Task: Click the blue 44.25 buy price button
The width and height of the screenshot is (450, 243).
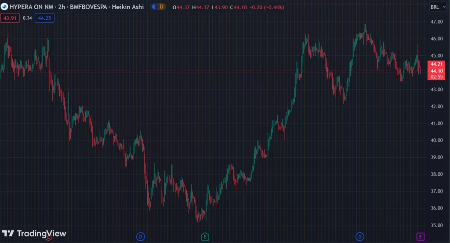Action: point(44,18)
